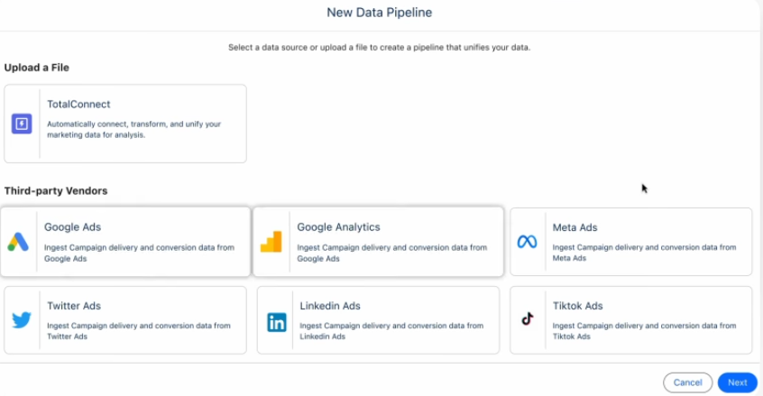Image resolution: width=763 pixels, height=396 pixels.
Task: Click Google Ads card description text
Action: pos(139,253)
